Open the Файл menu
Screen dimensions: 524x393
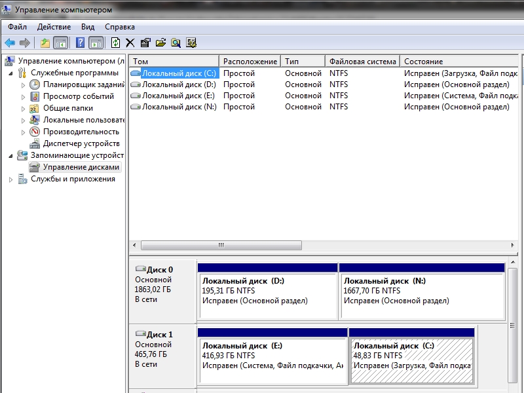[18, 27]
